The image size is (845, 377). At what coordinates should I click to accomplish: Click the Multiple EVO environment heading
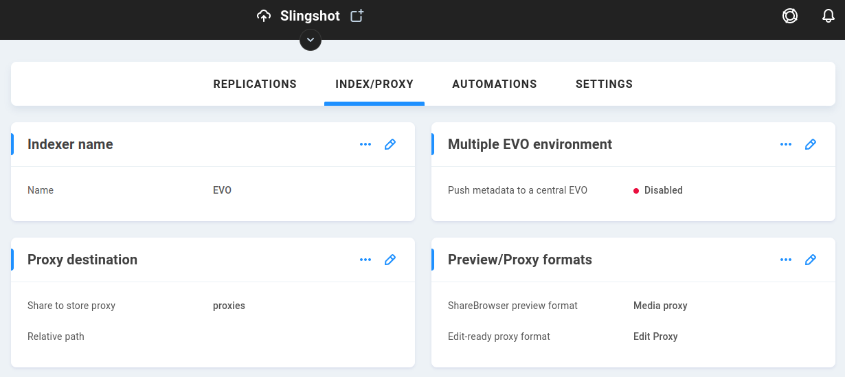(530, 144)
